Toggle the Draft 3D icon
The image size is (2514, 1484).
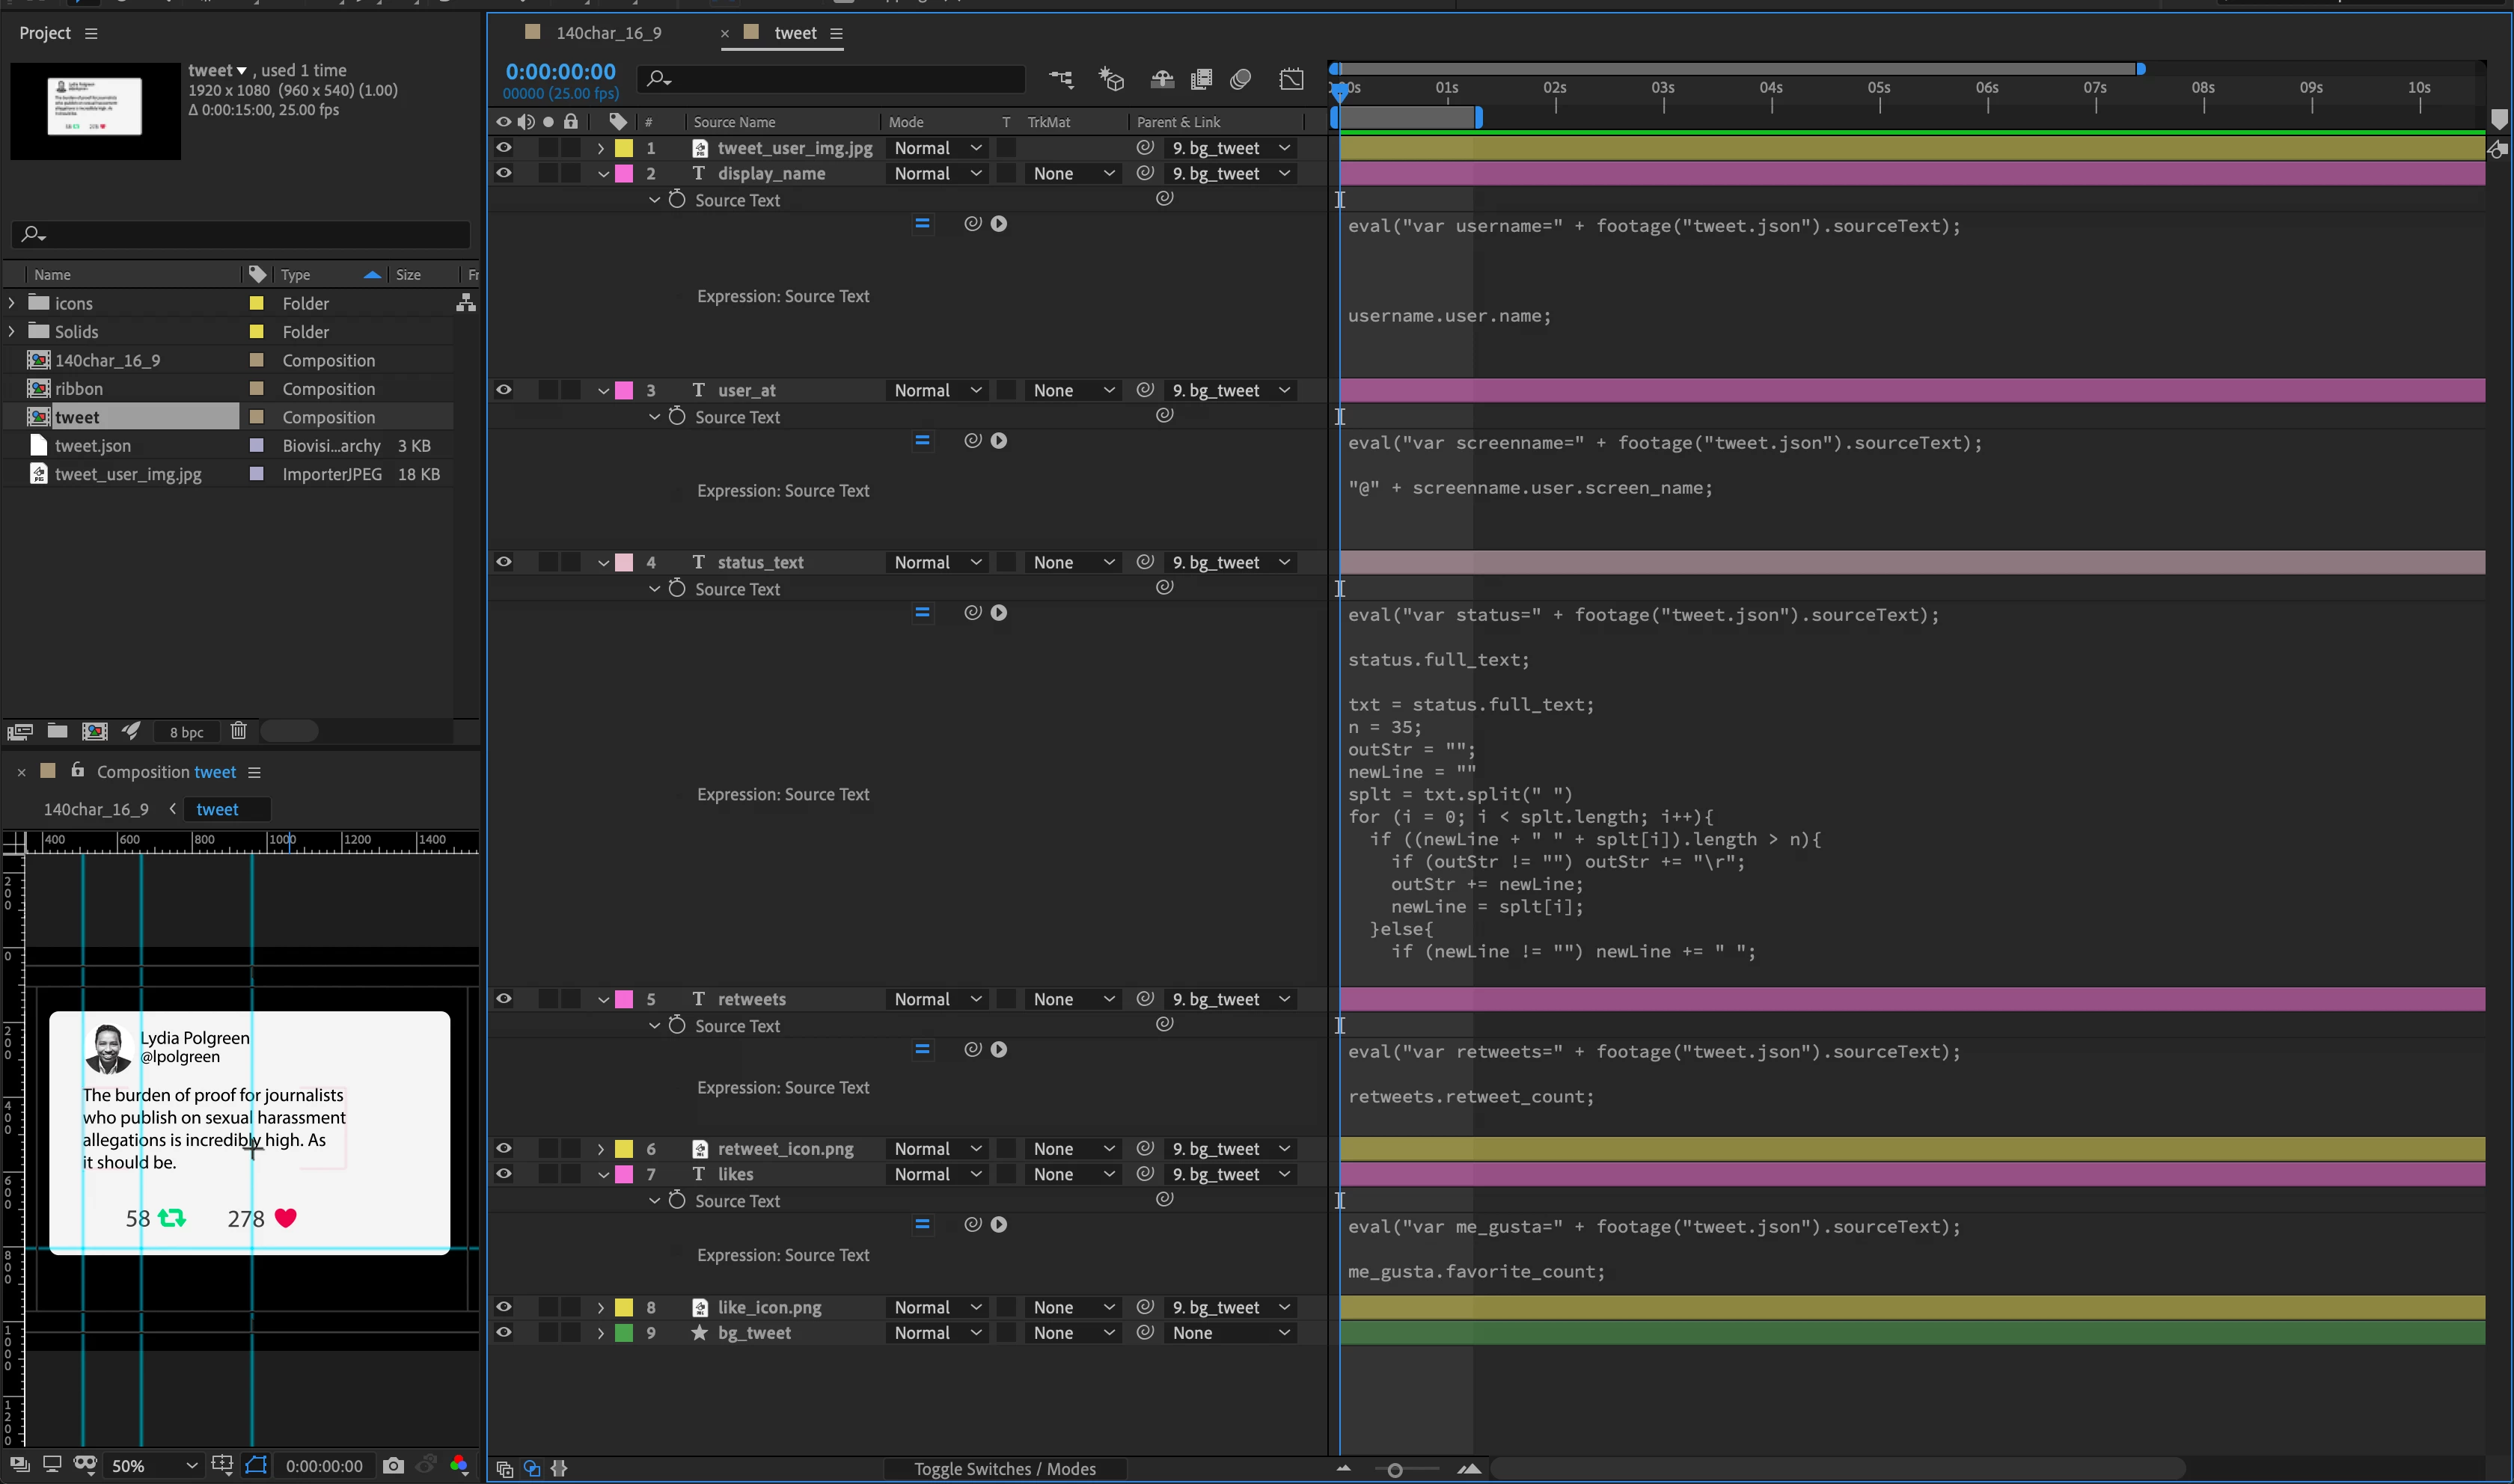point(1111,79)
